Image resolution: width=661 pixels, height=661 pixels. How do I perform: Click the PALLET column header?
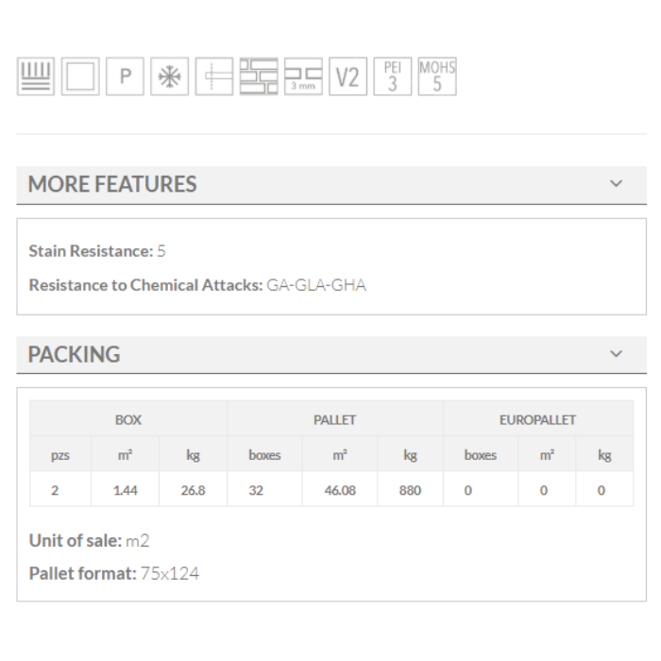pos(335,419)
